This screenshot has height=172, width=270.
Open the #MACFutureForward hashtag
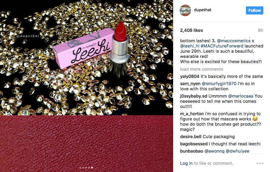pos(222,46)
